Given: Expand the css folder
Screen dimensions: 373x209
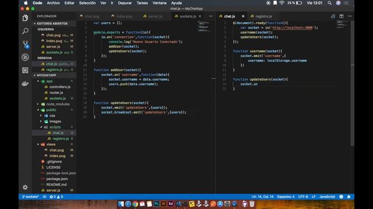Looking at the screenshot, I should pyautogui.click(x=41, y=116).
